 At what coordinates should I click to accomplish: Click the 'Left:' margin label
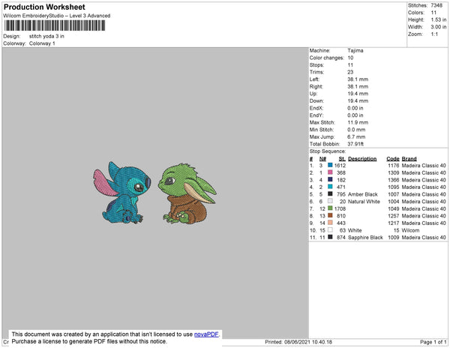(x=314, y=79)
